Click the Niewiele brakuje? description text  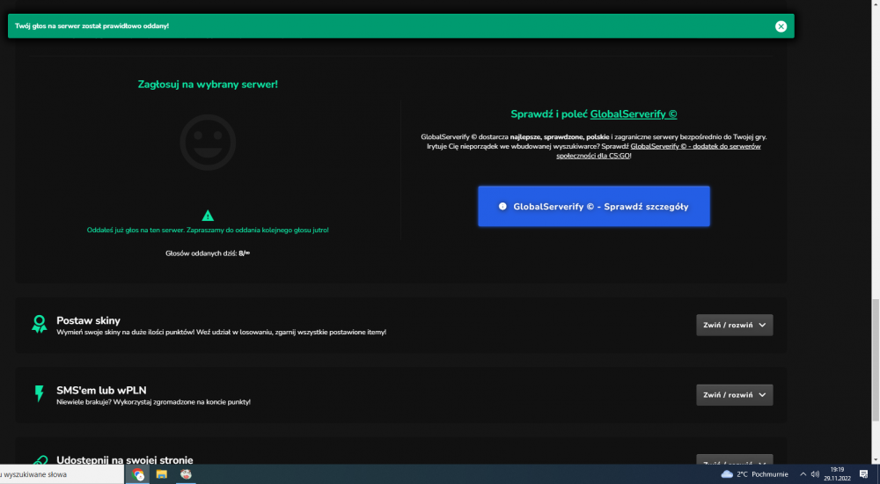click(x=153, y=401)
